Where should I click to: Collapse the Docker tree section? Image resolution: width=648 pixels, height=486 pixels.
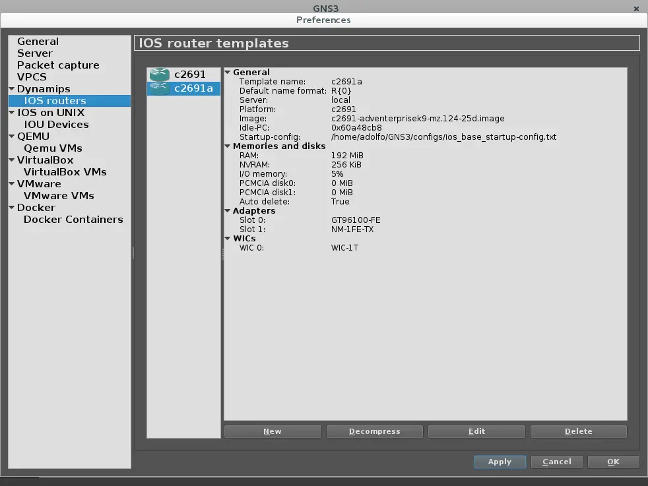click(12, 207)
